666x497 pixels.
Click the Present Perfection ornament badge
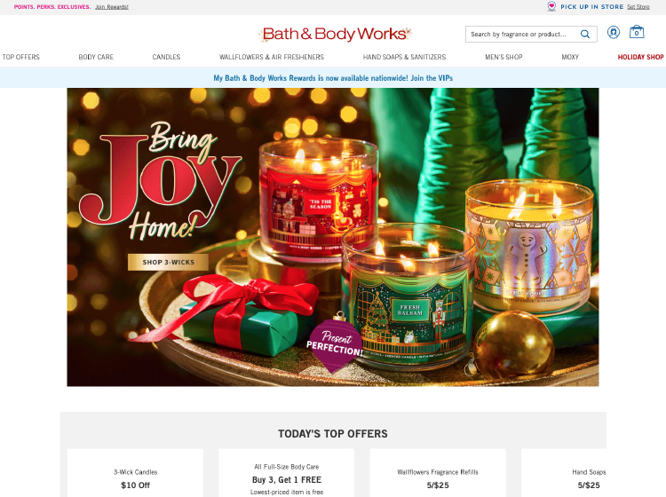[x=335, y=343]
